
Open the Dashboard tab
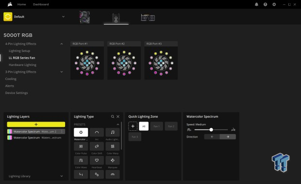(41, 4)
